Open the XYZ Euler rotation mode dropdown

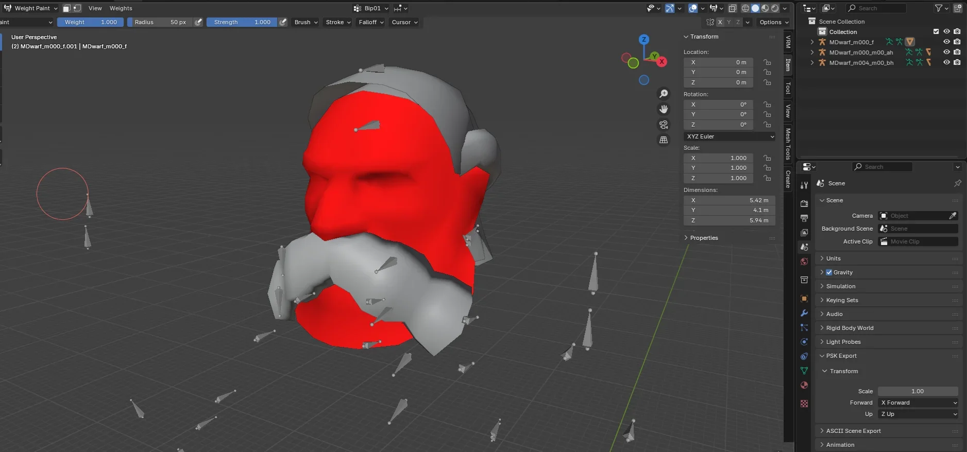point(730,136)
